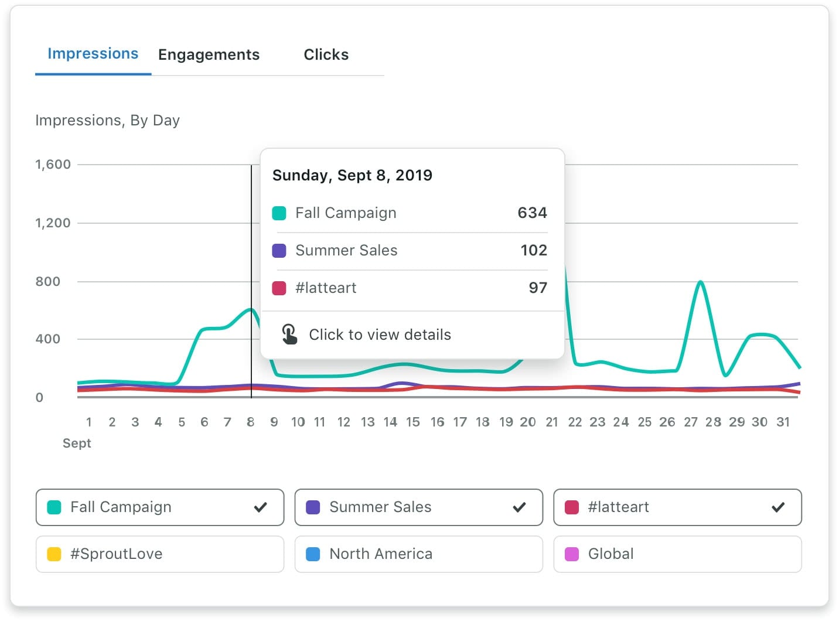Toggle off the #latteart filter
The image size is (839, 621).
779,507
